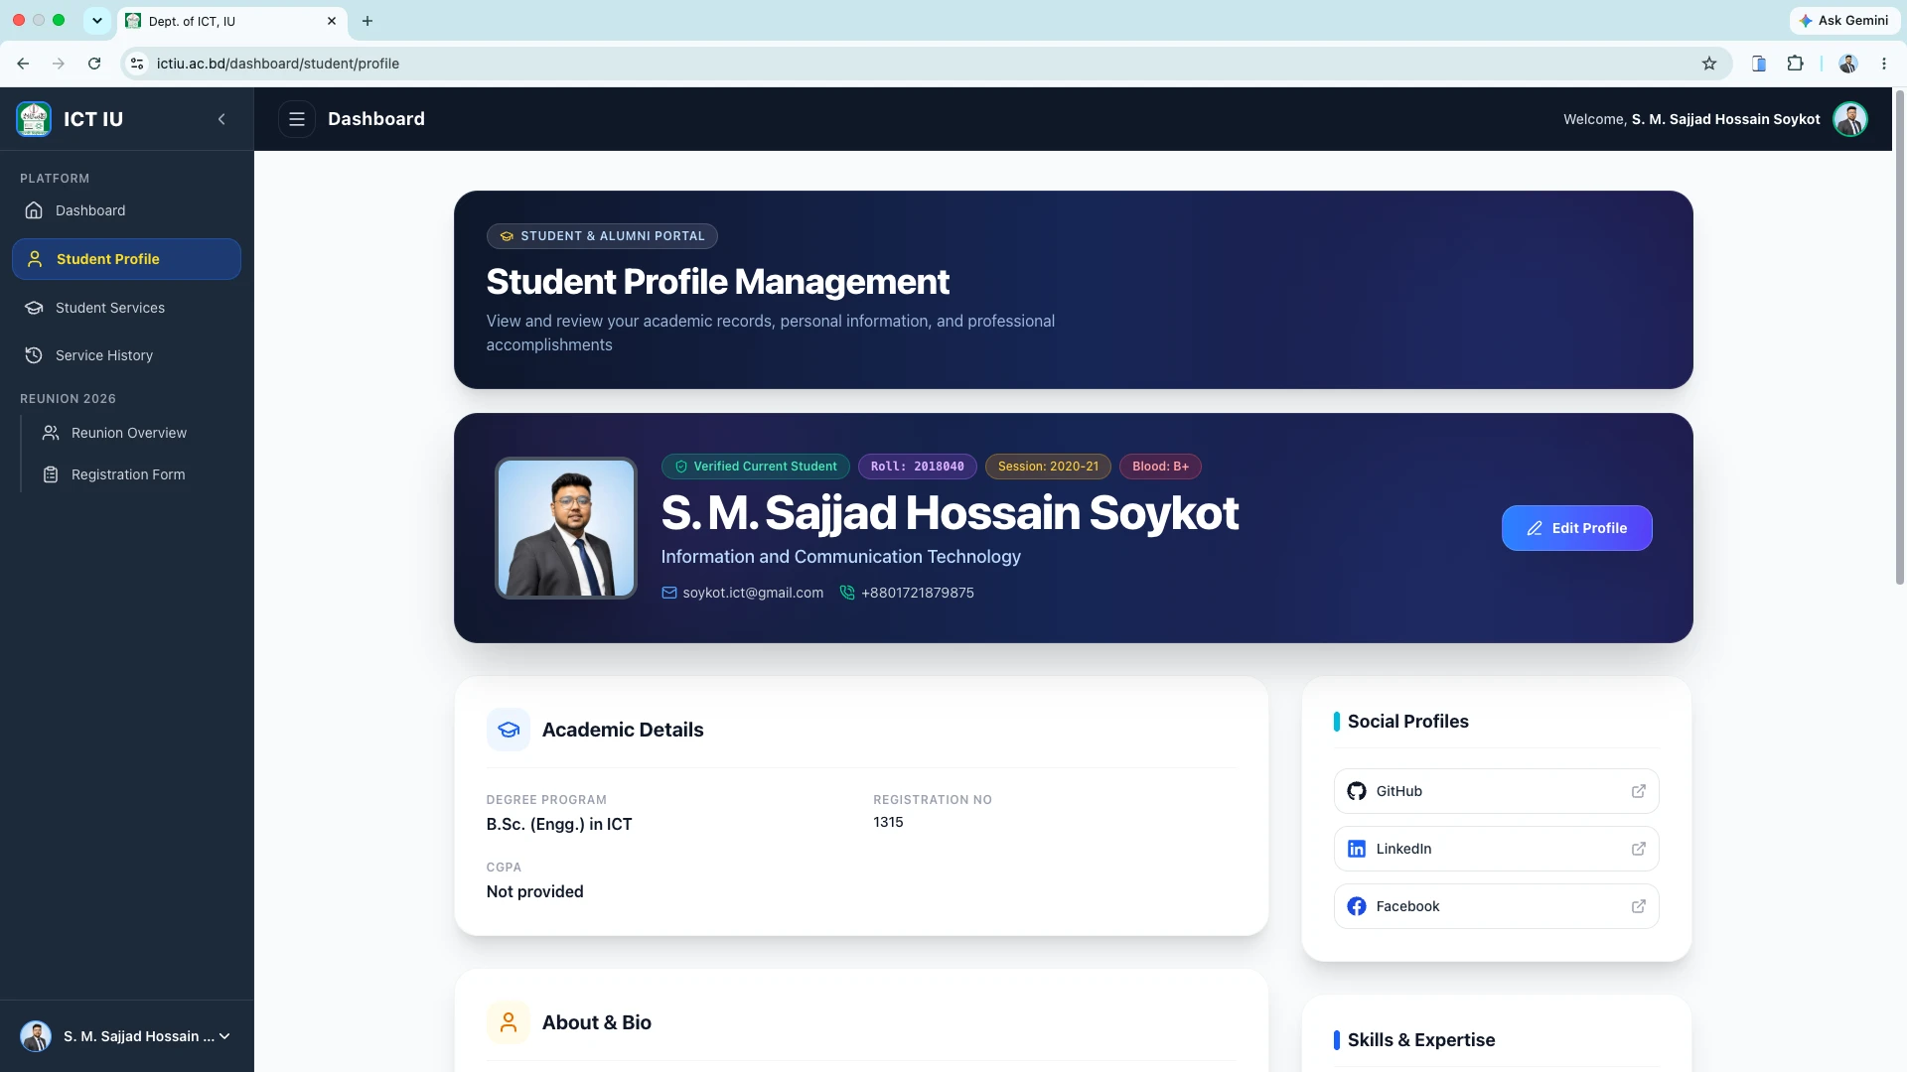Click the phone number +8801721879875
Screen dimensions: 1907x1072
pyautogui.click(x=918, y=593)
